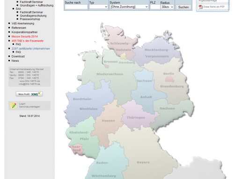
Task: Click Unternehmensberatung Wenzel contact heading
Action: pyautogui.click(x=27, y=69)
